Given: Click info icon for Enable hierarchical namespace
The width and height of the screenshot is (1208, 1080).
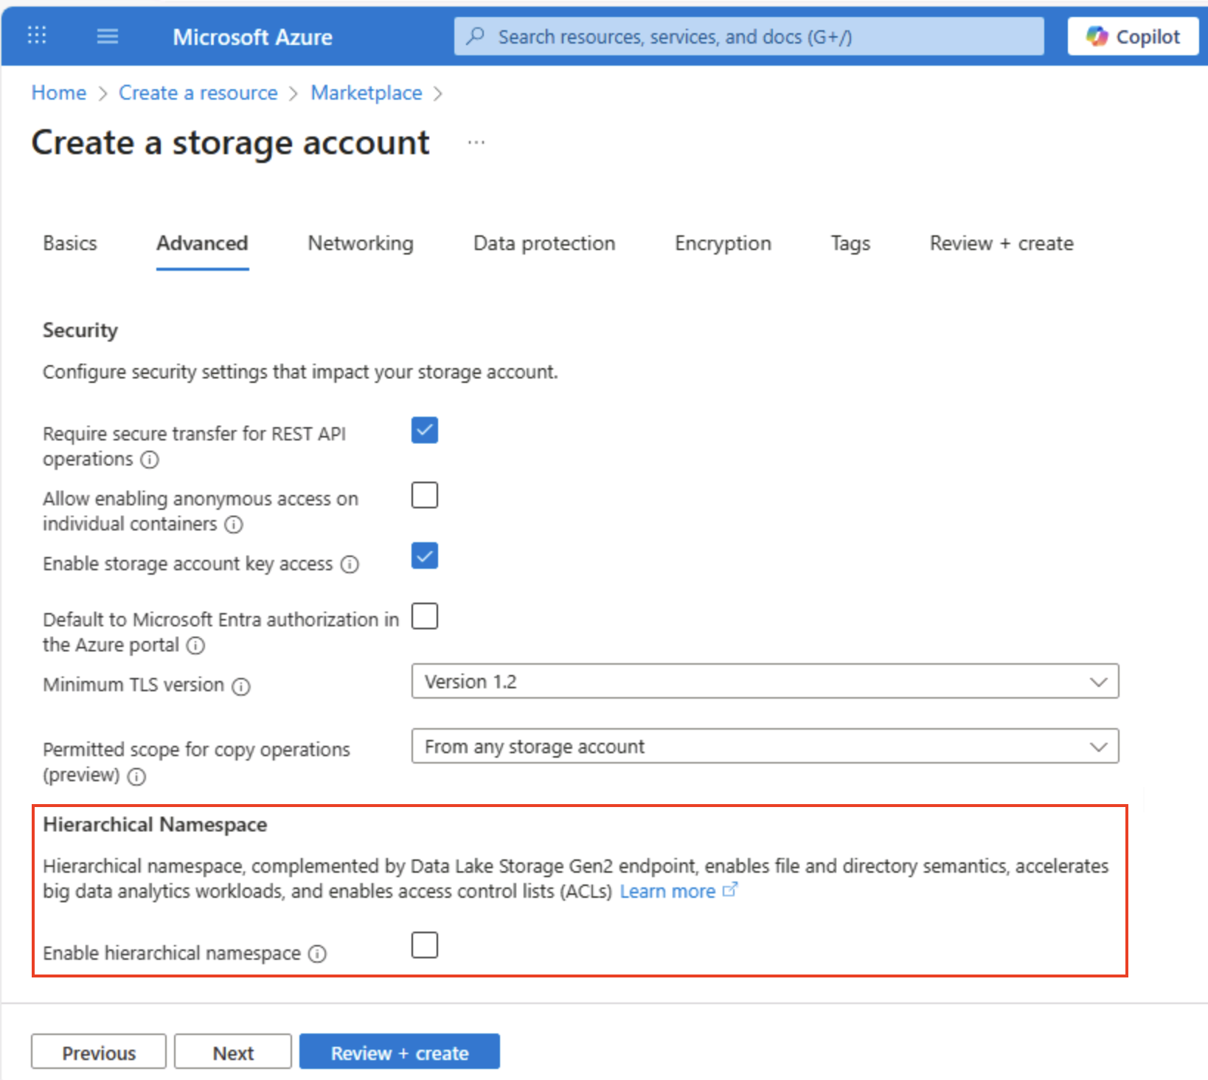Looking at the screenshot, I should click(x=317, y=954).
